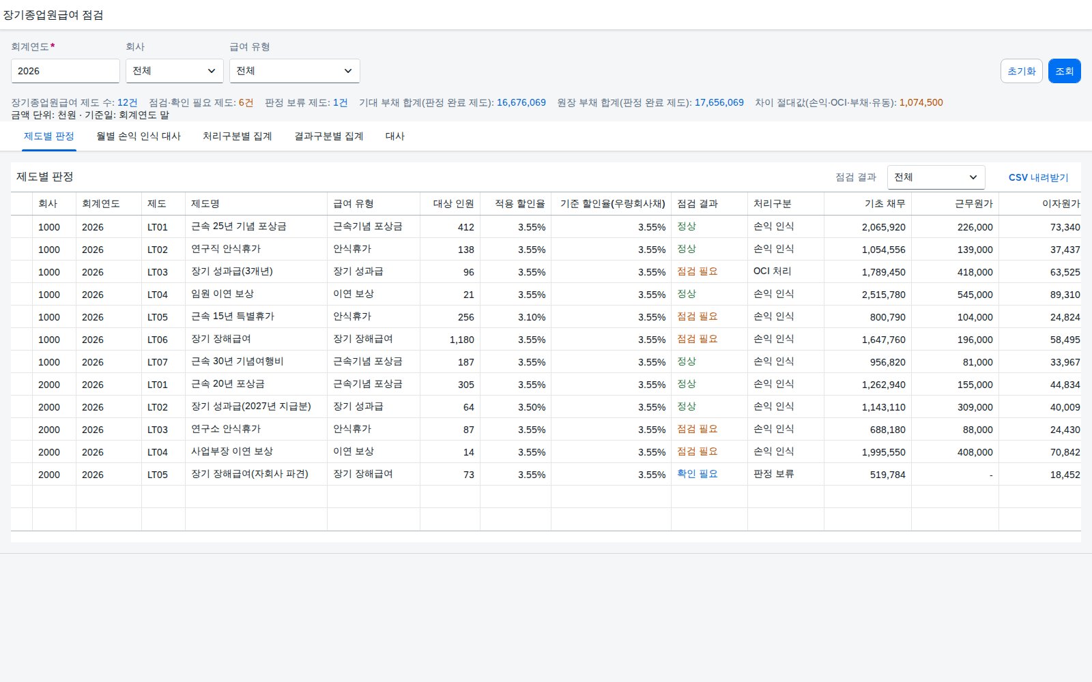Select the 장기 장해급여(자회사 파견) cell

click(256, 474)
